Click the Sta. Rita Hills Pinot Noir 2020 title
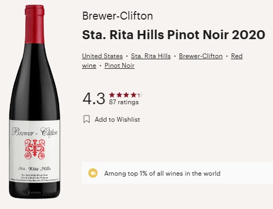The width and height of the screenshot is (273, 209). tap(174, 34)
